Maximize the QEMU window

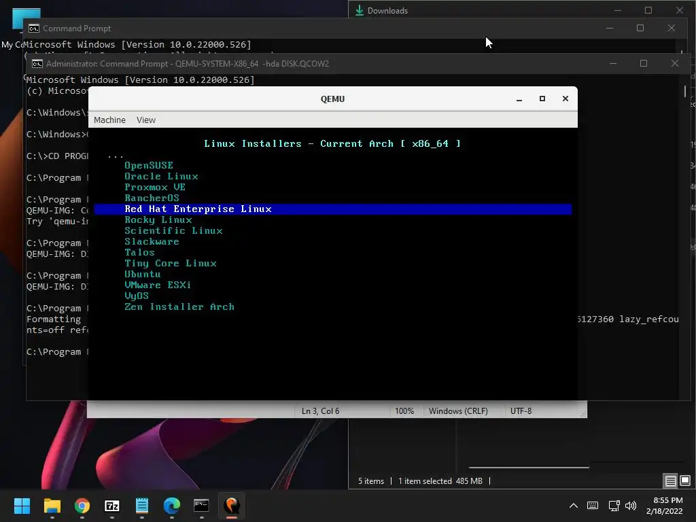click(542, 99)
